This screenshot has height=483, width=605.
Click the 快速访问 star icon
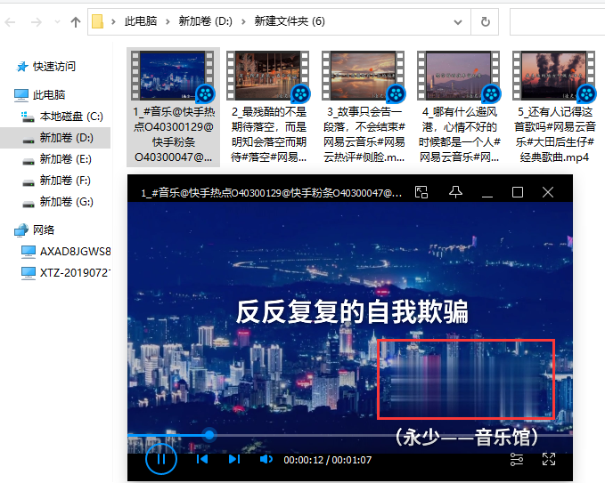(x=22, y=67)
